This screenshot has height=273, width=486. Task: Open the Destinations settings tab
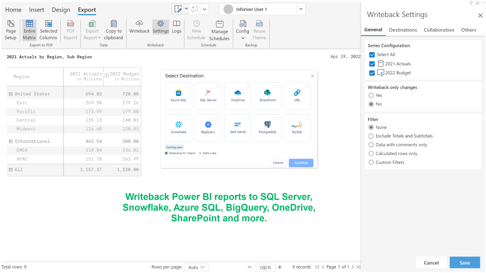pyautogui.click(x=403, y=30)
